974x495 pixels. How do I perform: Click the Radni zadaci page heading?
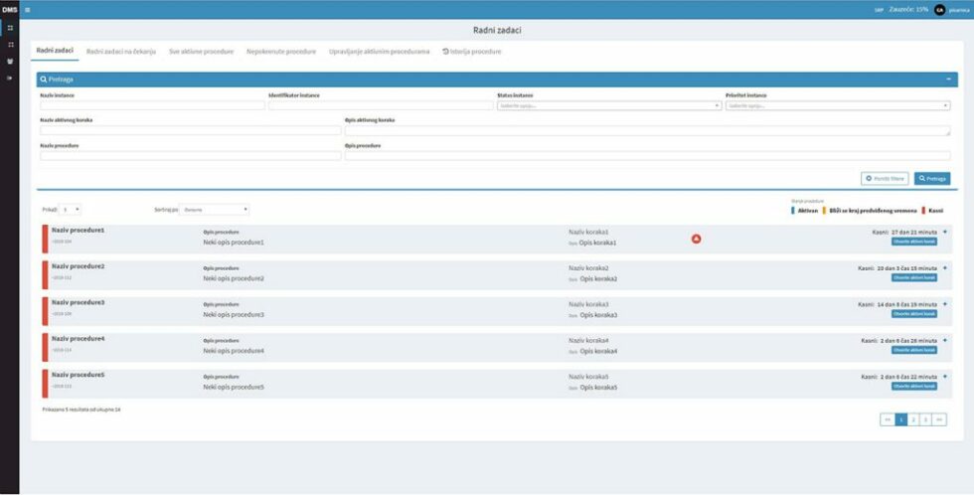pyautogui.click(x=497, y=30)
